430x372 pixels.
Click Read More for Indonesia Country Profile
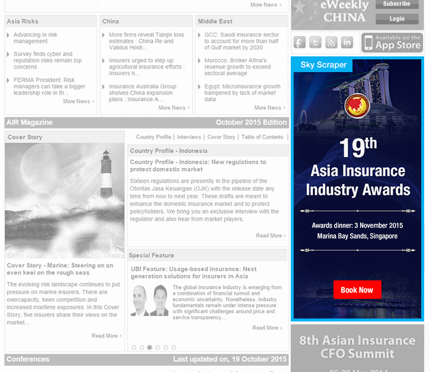(x=271, y=236)
